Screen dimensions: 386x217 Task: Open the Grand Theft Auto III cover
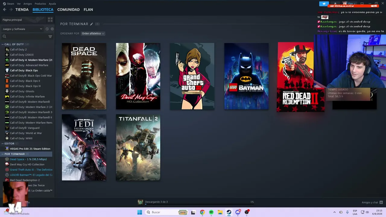click(192, 76)
